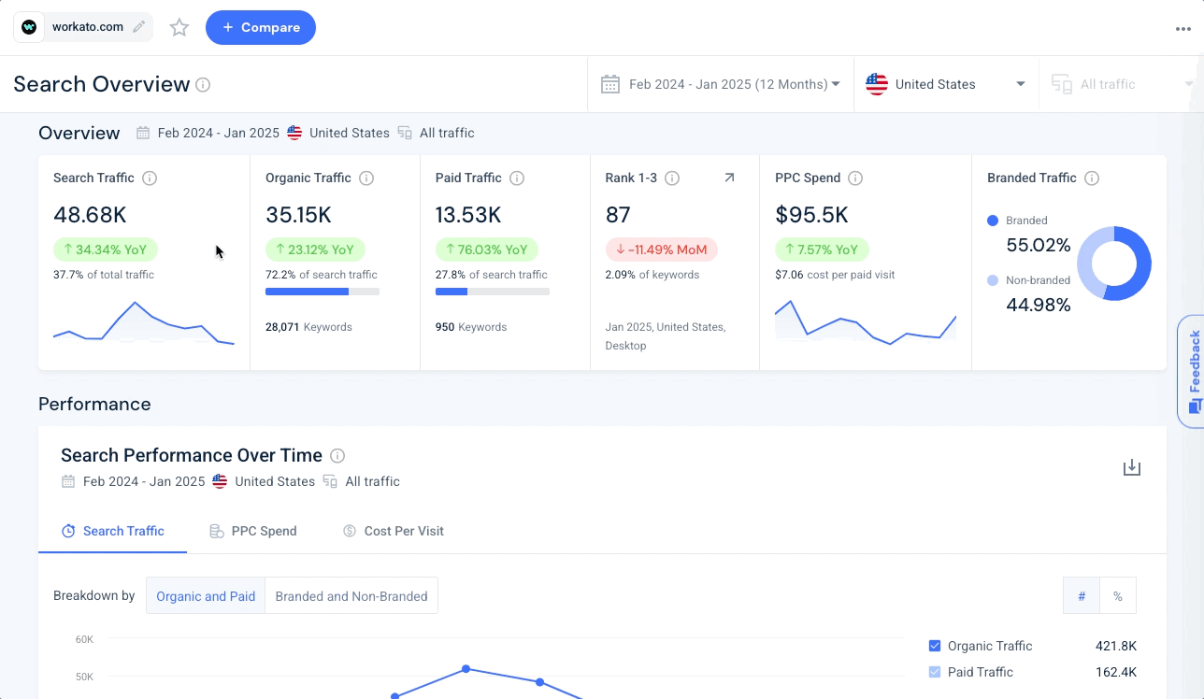This screenshot has height=699, width=1204.
Task: Click the 7.57% YoY badge
Action: [822, 250]
